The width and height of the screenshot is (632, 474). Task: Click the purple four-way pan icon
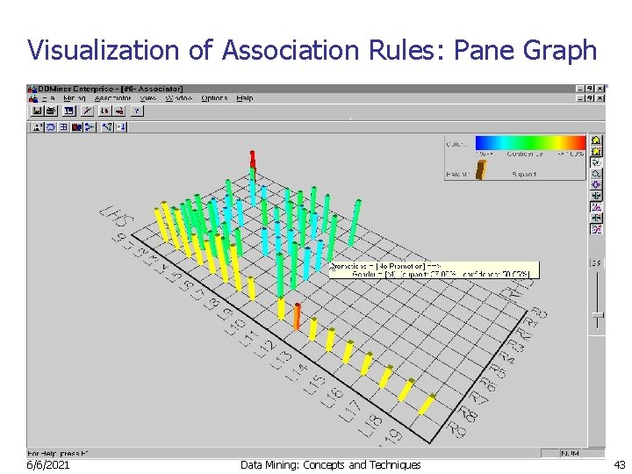596,184
